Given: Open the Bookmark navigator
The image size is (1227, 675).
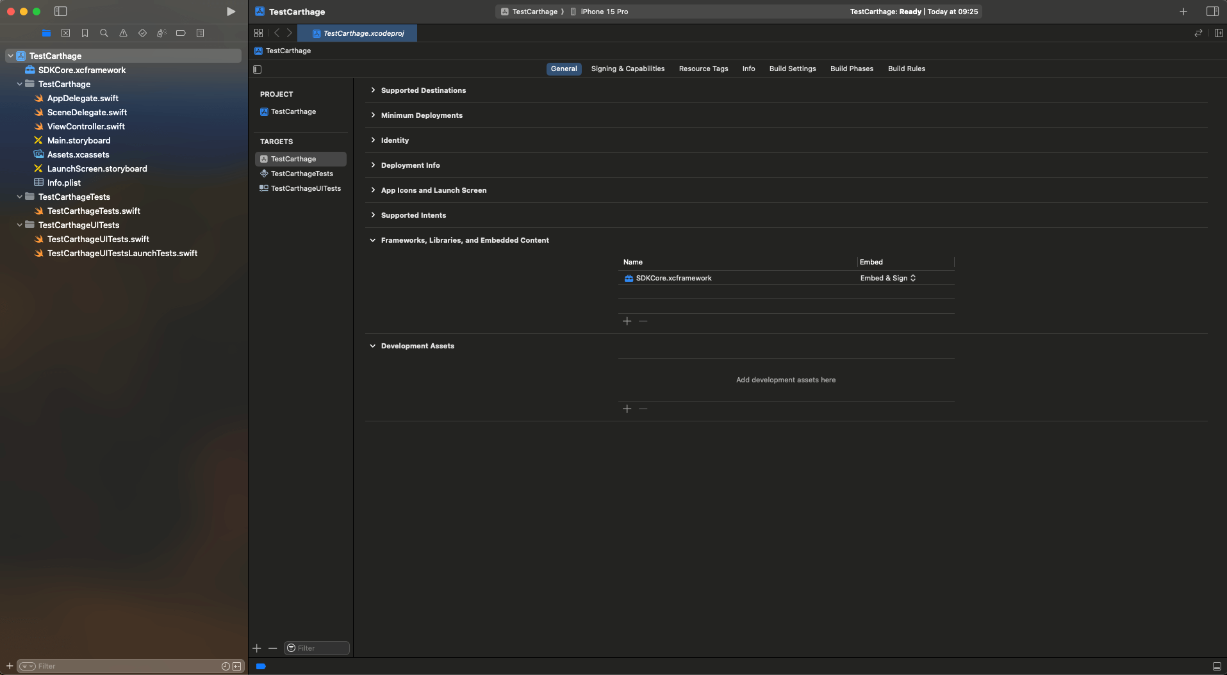Looking at the screenshot, I should point(85,33).
